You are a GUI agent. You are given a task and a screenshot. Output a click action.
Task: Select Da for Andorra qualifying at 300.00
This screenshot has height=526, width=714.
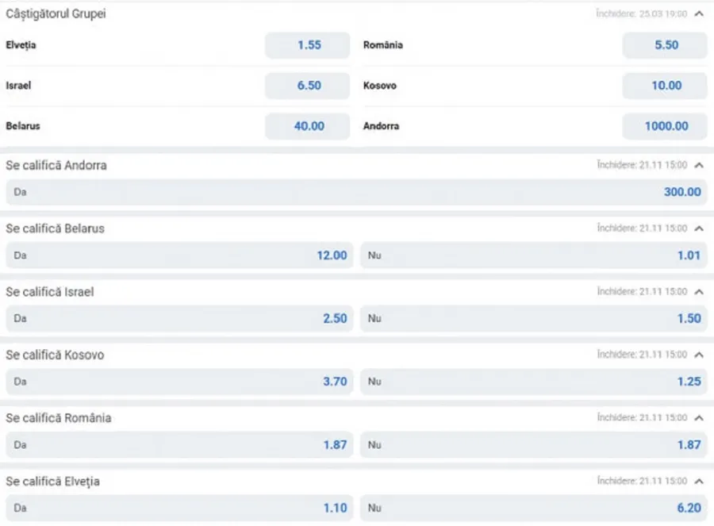[356, 192]
